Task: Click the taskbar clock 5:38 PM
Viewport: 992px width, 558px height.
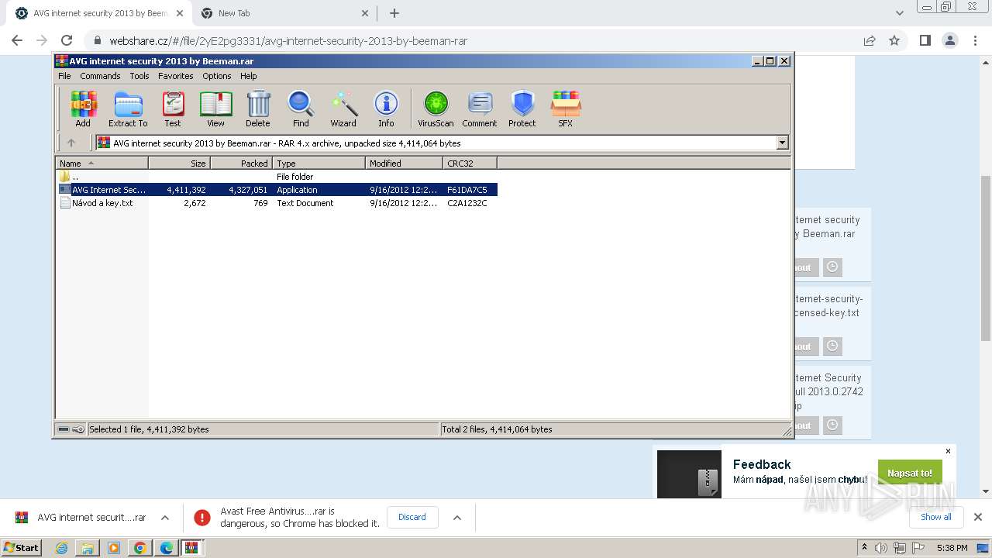Action: [x=952, y=548]
